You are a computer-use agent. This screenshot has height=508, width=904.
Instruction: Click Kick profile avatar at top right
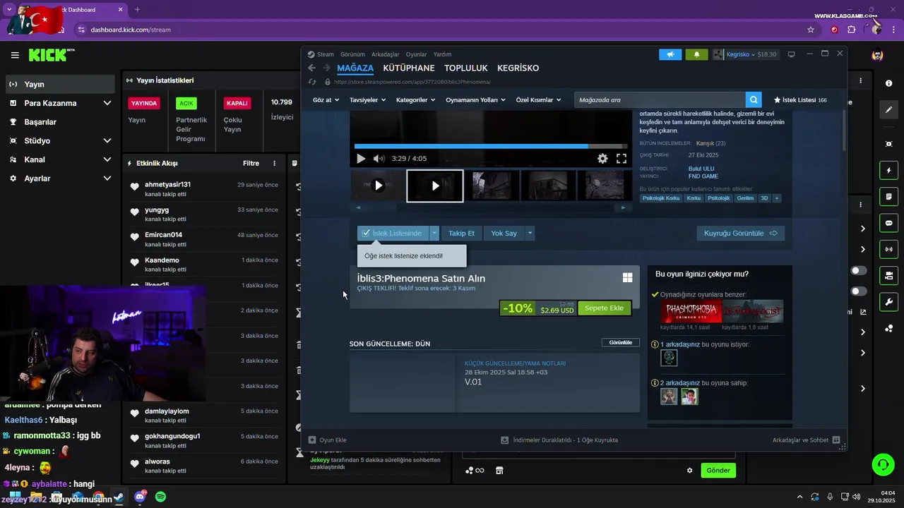pyautogui.click(x=877, y=55)
